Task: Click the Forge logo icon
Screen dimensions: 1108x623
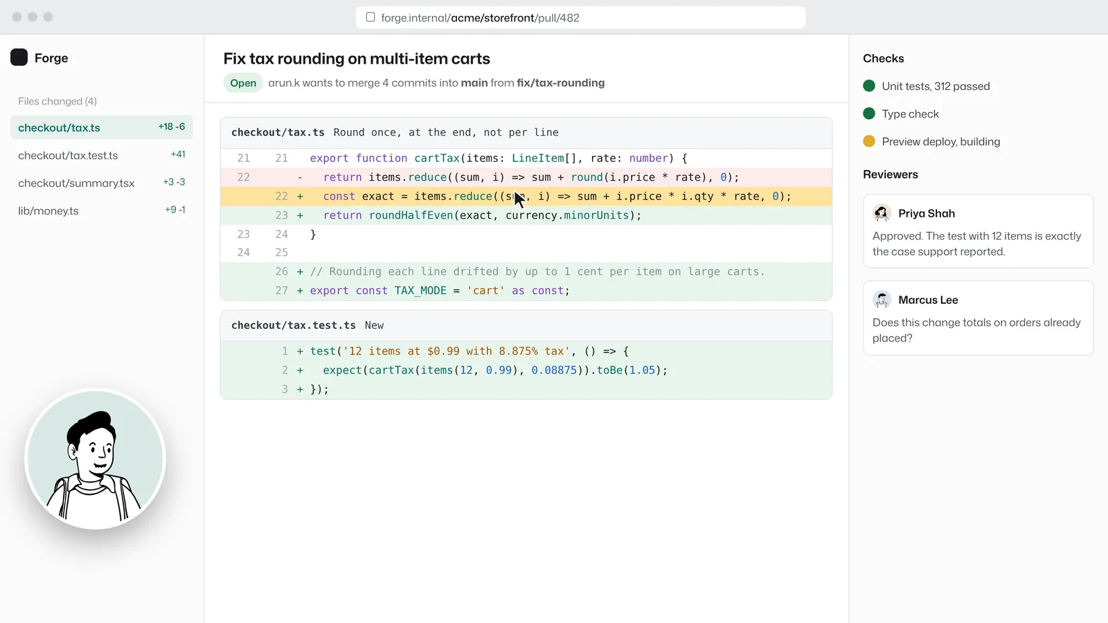Action: click(x=19, y=57)
